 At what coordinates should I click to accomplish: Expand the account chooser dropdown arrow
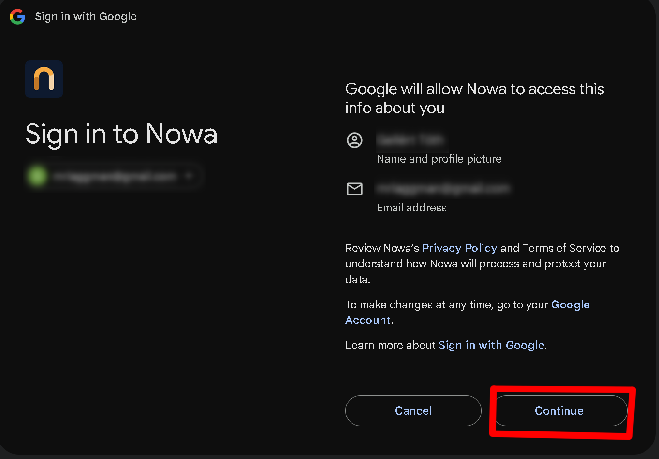pos(190,177)
